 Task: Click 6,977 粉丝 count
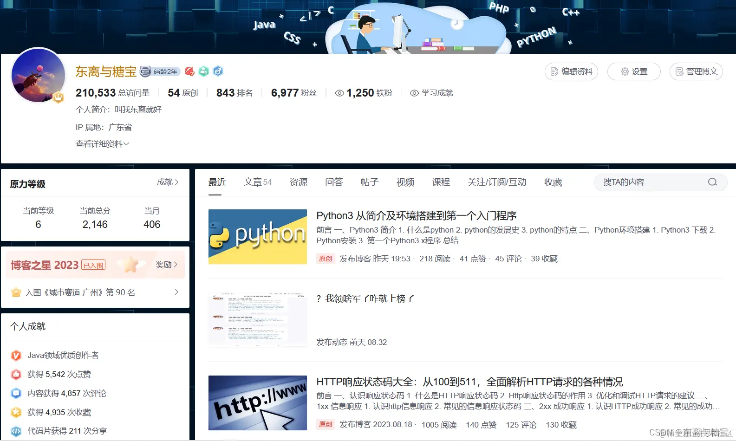(294, 93)
